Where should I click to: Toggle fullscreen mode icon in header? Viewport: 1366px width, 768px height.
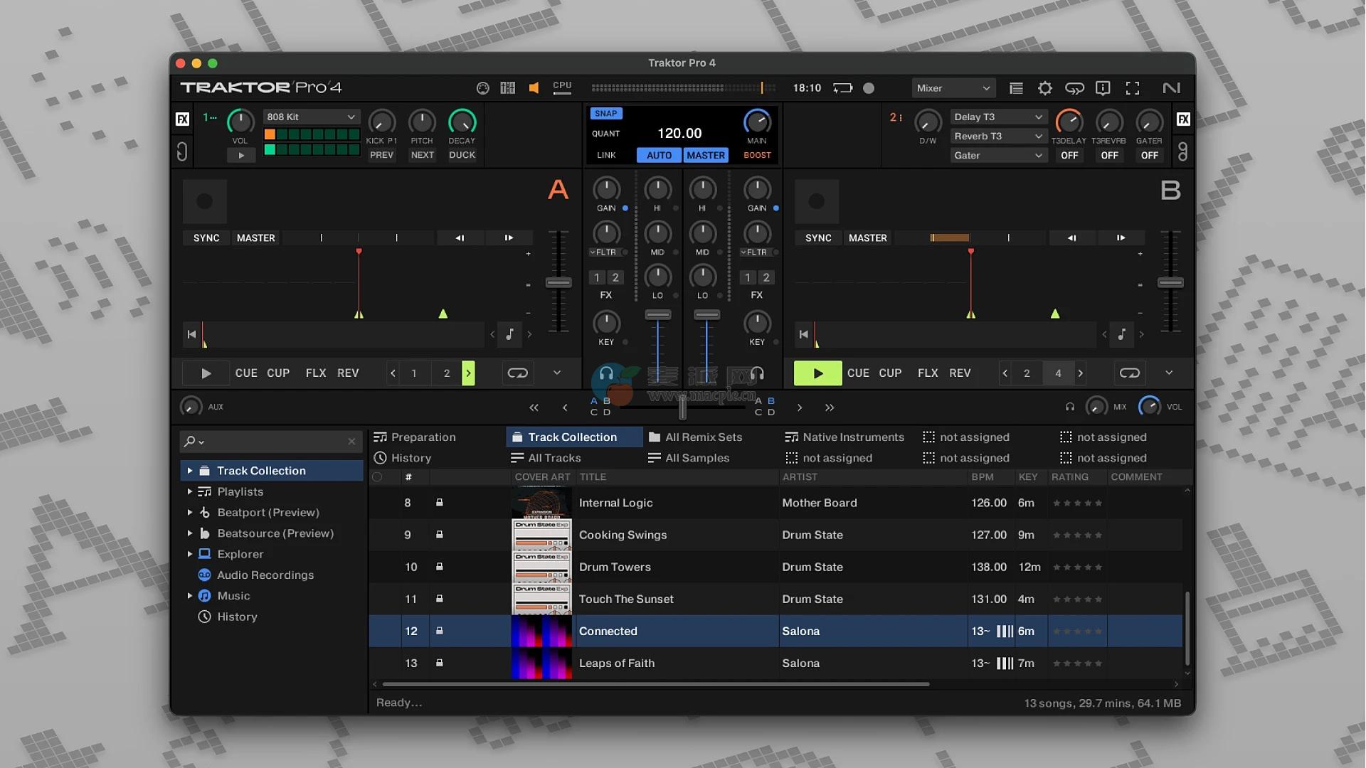(x=1133, y=88)
